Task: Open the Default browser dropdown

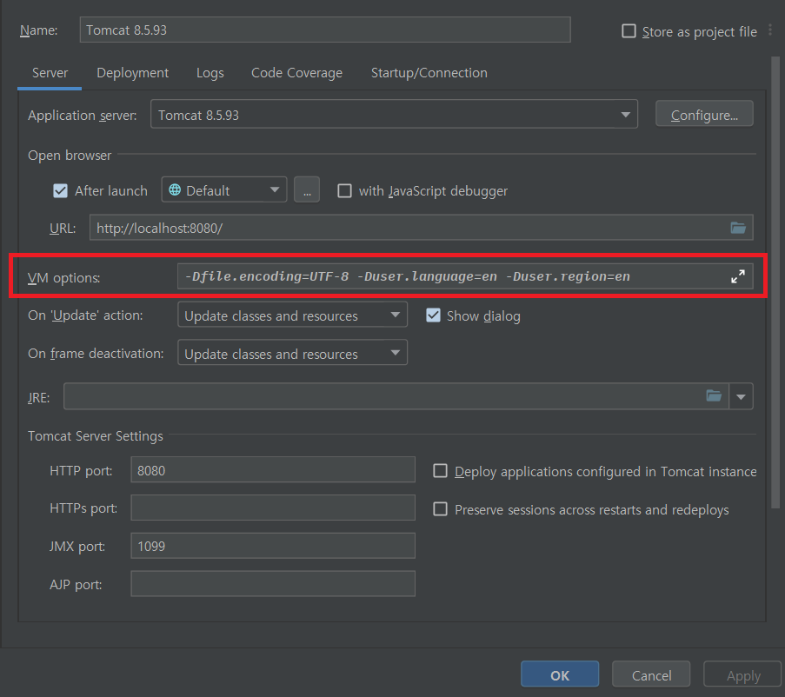Action: click(224, 190)
